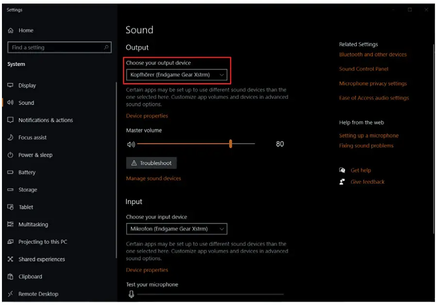Click the Storage drive icon
This screenshot has height=305, width=436.
pyautogui.click(x=11, y=190)
